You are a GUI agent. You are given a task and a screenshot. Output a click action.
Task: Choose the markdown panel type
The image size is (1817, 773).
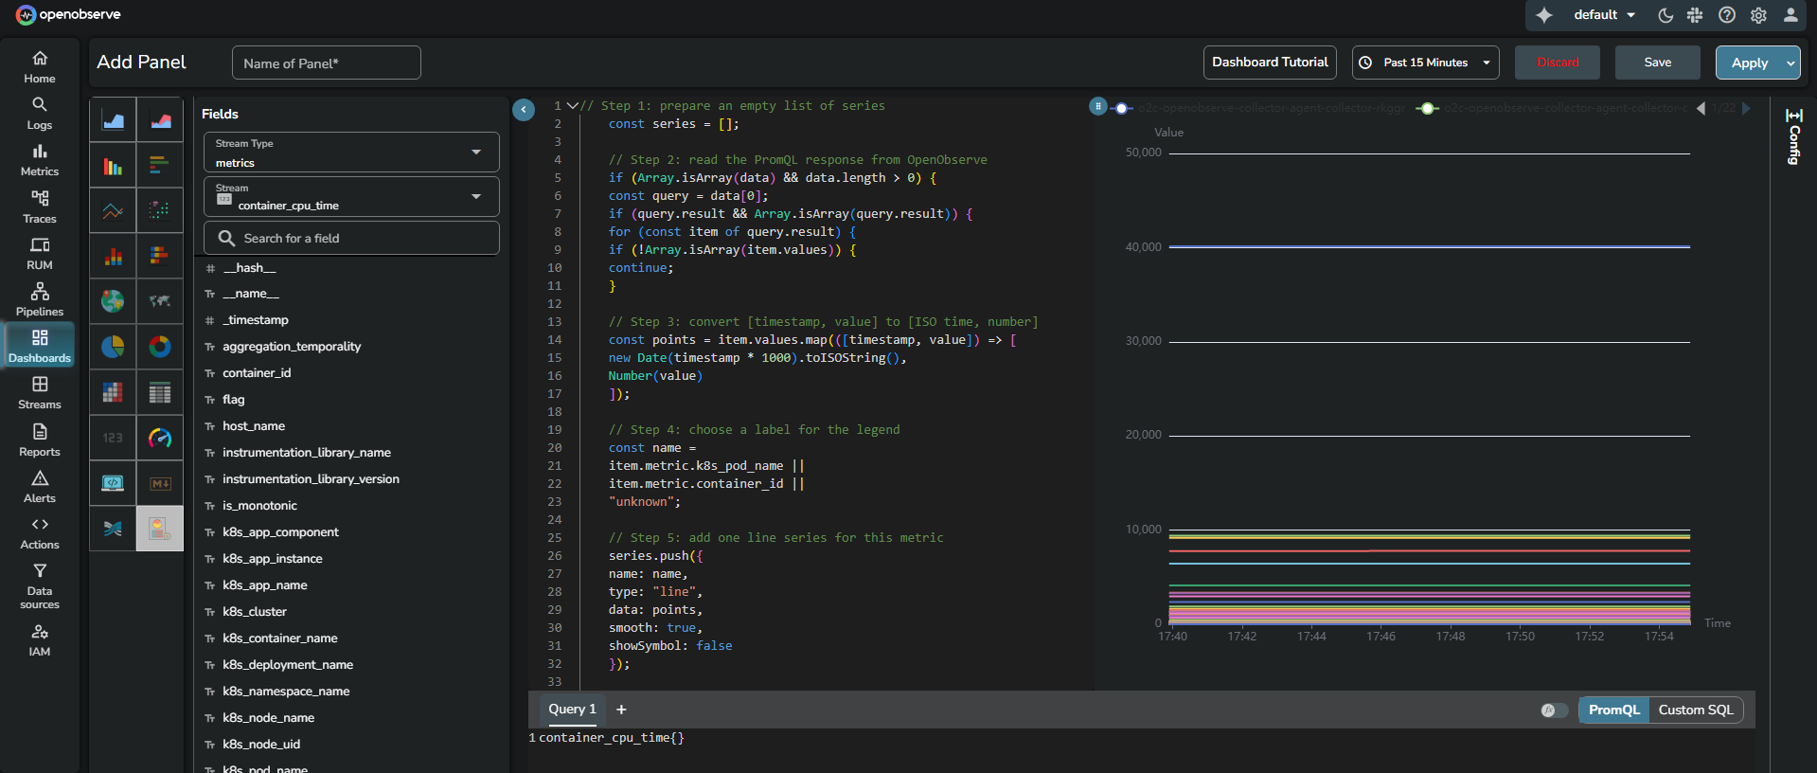[160, 483]
